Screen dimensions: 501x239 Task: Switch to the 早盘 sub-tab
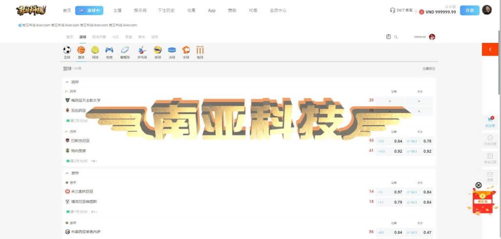[129, 37]
